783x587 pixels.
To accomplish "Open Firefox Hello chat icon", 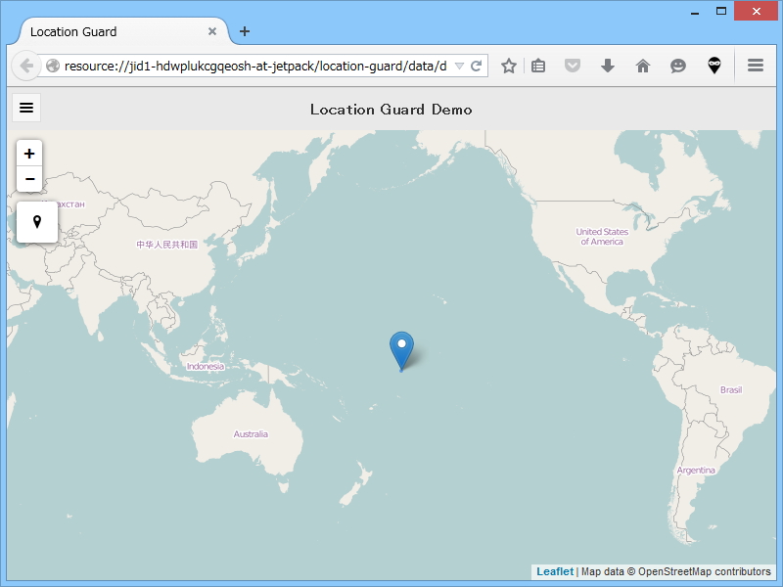I will point(678,66).
